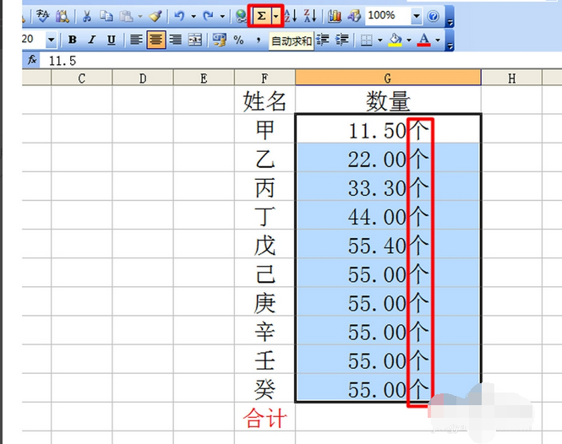Copy the selected cells
The width and height of the screenshot is (562, 444).
tap(106, 16)
